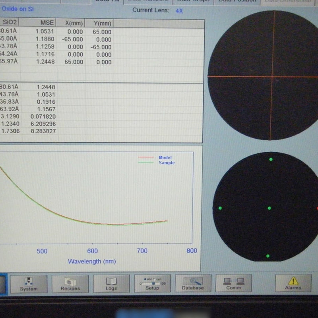Select the Data All tab

[x=107, y=1]
